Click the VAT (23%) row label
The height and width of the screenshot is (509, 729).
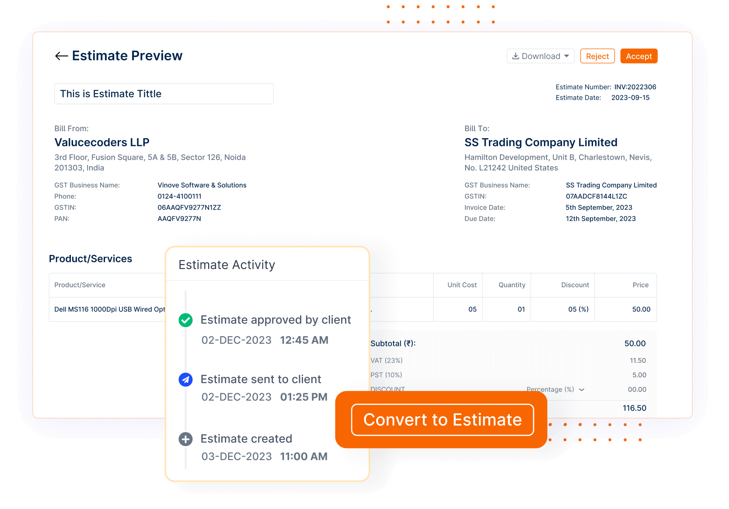coord(387,360)
